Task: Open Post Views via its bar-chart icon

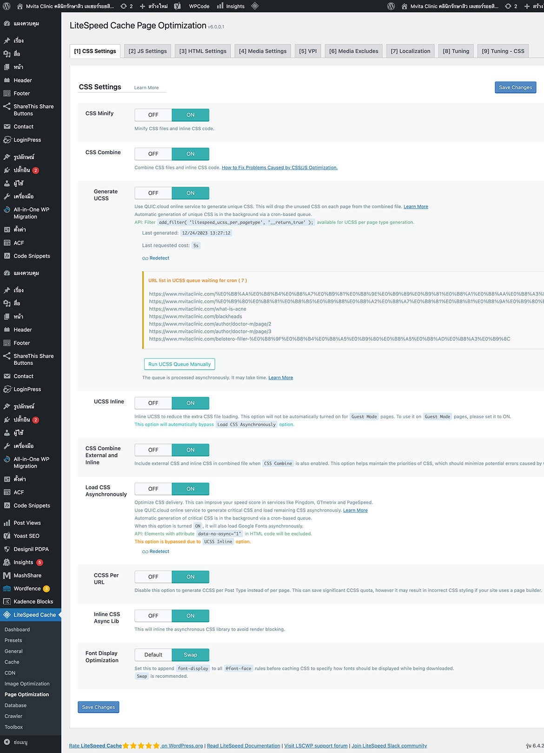Action: click(x=7, y=523)
